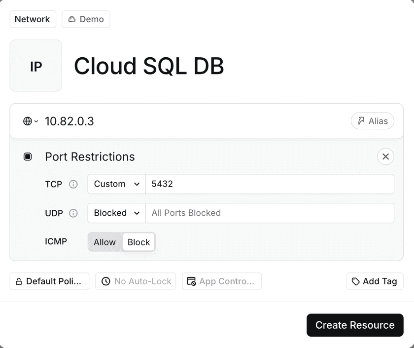Click the Create Resource button

[354, 325]
